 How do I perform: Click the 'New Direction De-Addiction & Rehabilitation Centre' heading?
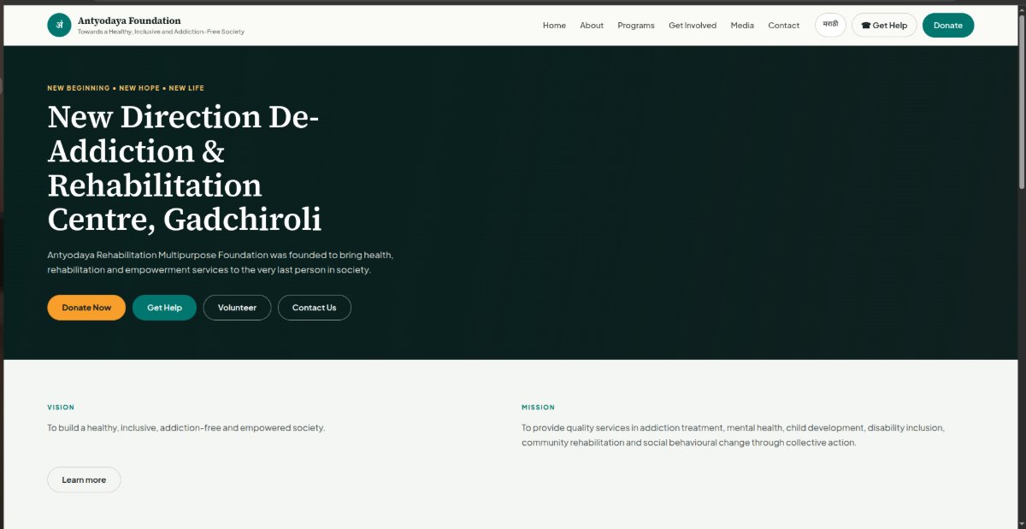185,168
